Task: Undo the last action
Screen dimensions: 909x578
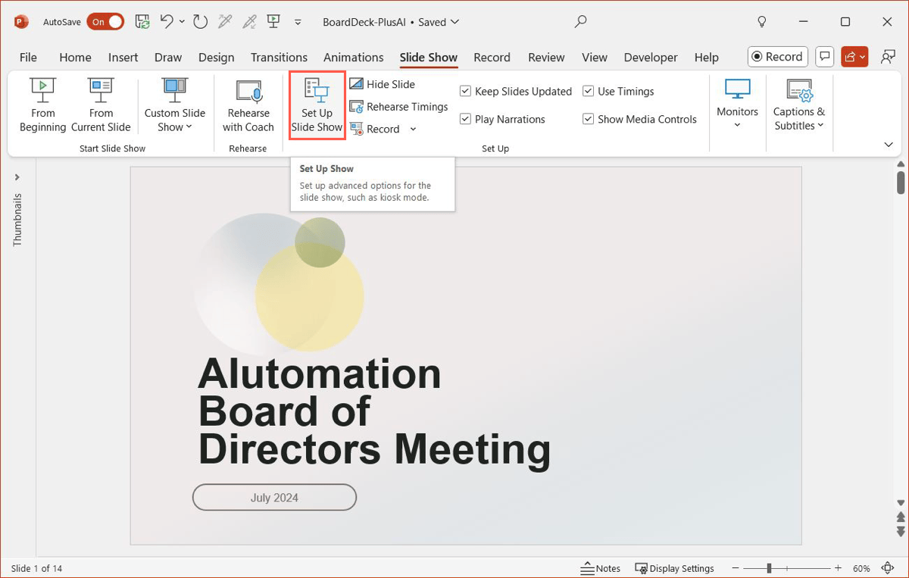Action: pos(167,22)
